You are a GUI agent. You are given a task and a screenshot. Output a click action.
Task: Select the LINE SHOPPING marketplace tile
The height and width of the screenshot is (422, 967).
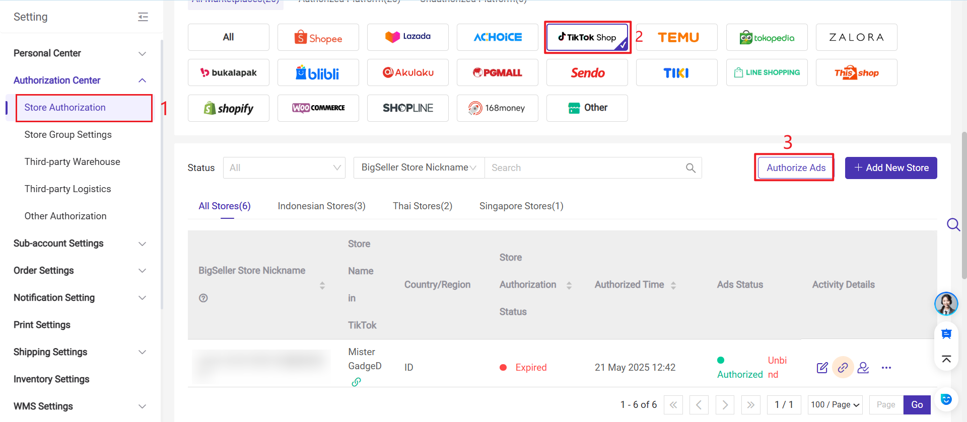pos(767,72)
